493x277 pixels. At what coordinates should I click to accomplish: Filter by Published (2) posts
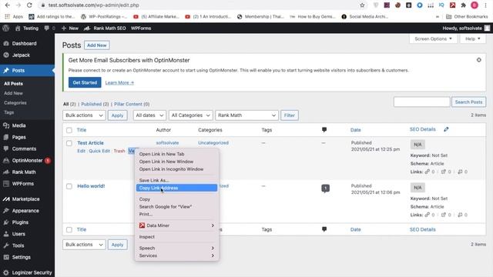95,104
